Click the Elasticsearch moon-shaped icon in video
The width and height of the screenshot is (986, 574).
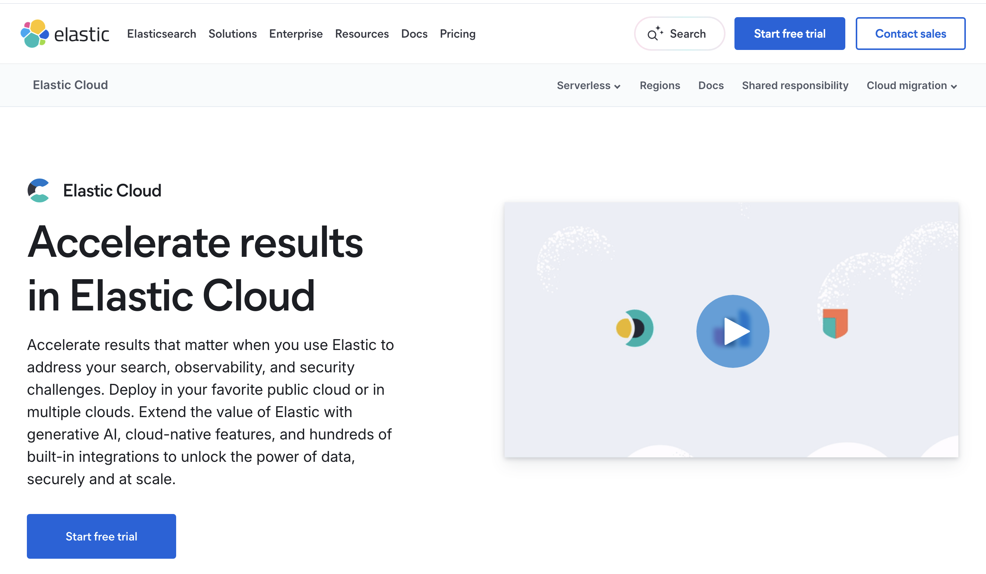(x=634, y=328)
